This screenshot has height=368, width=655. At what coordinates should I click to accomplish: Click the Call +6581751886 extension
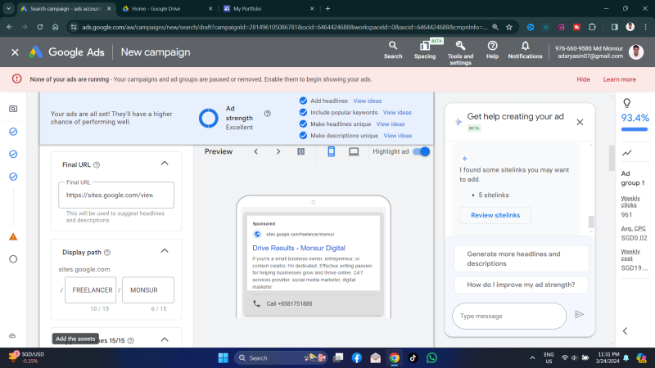click(289, 303)
